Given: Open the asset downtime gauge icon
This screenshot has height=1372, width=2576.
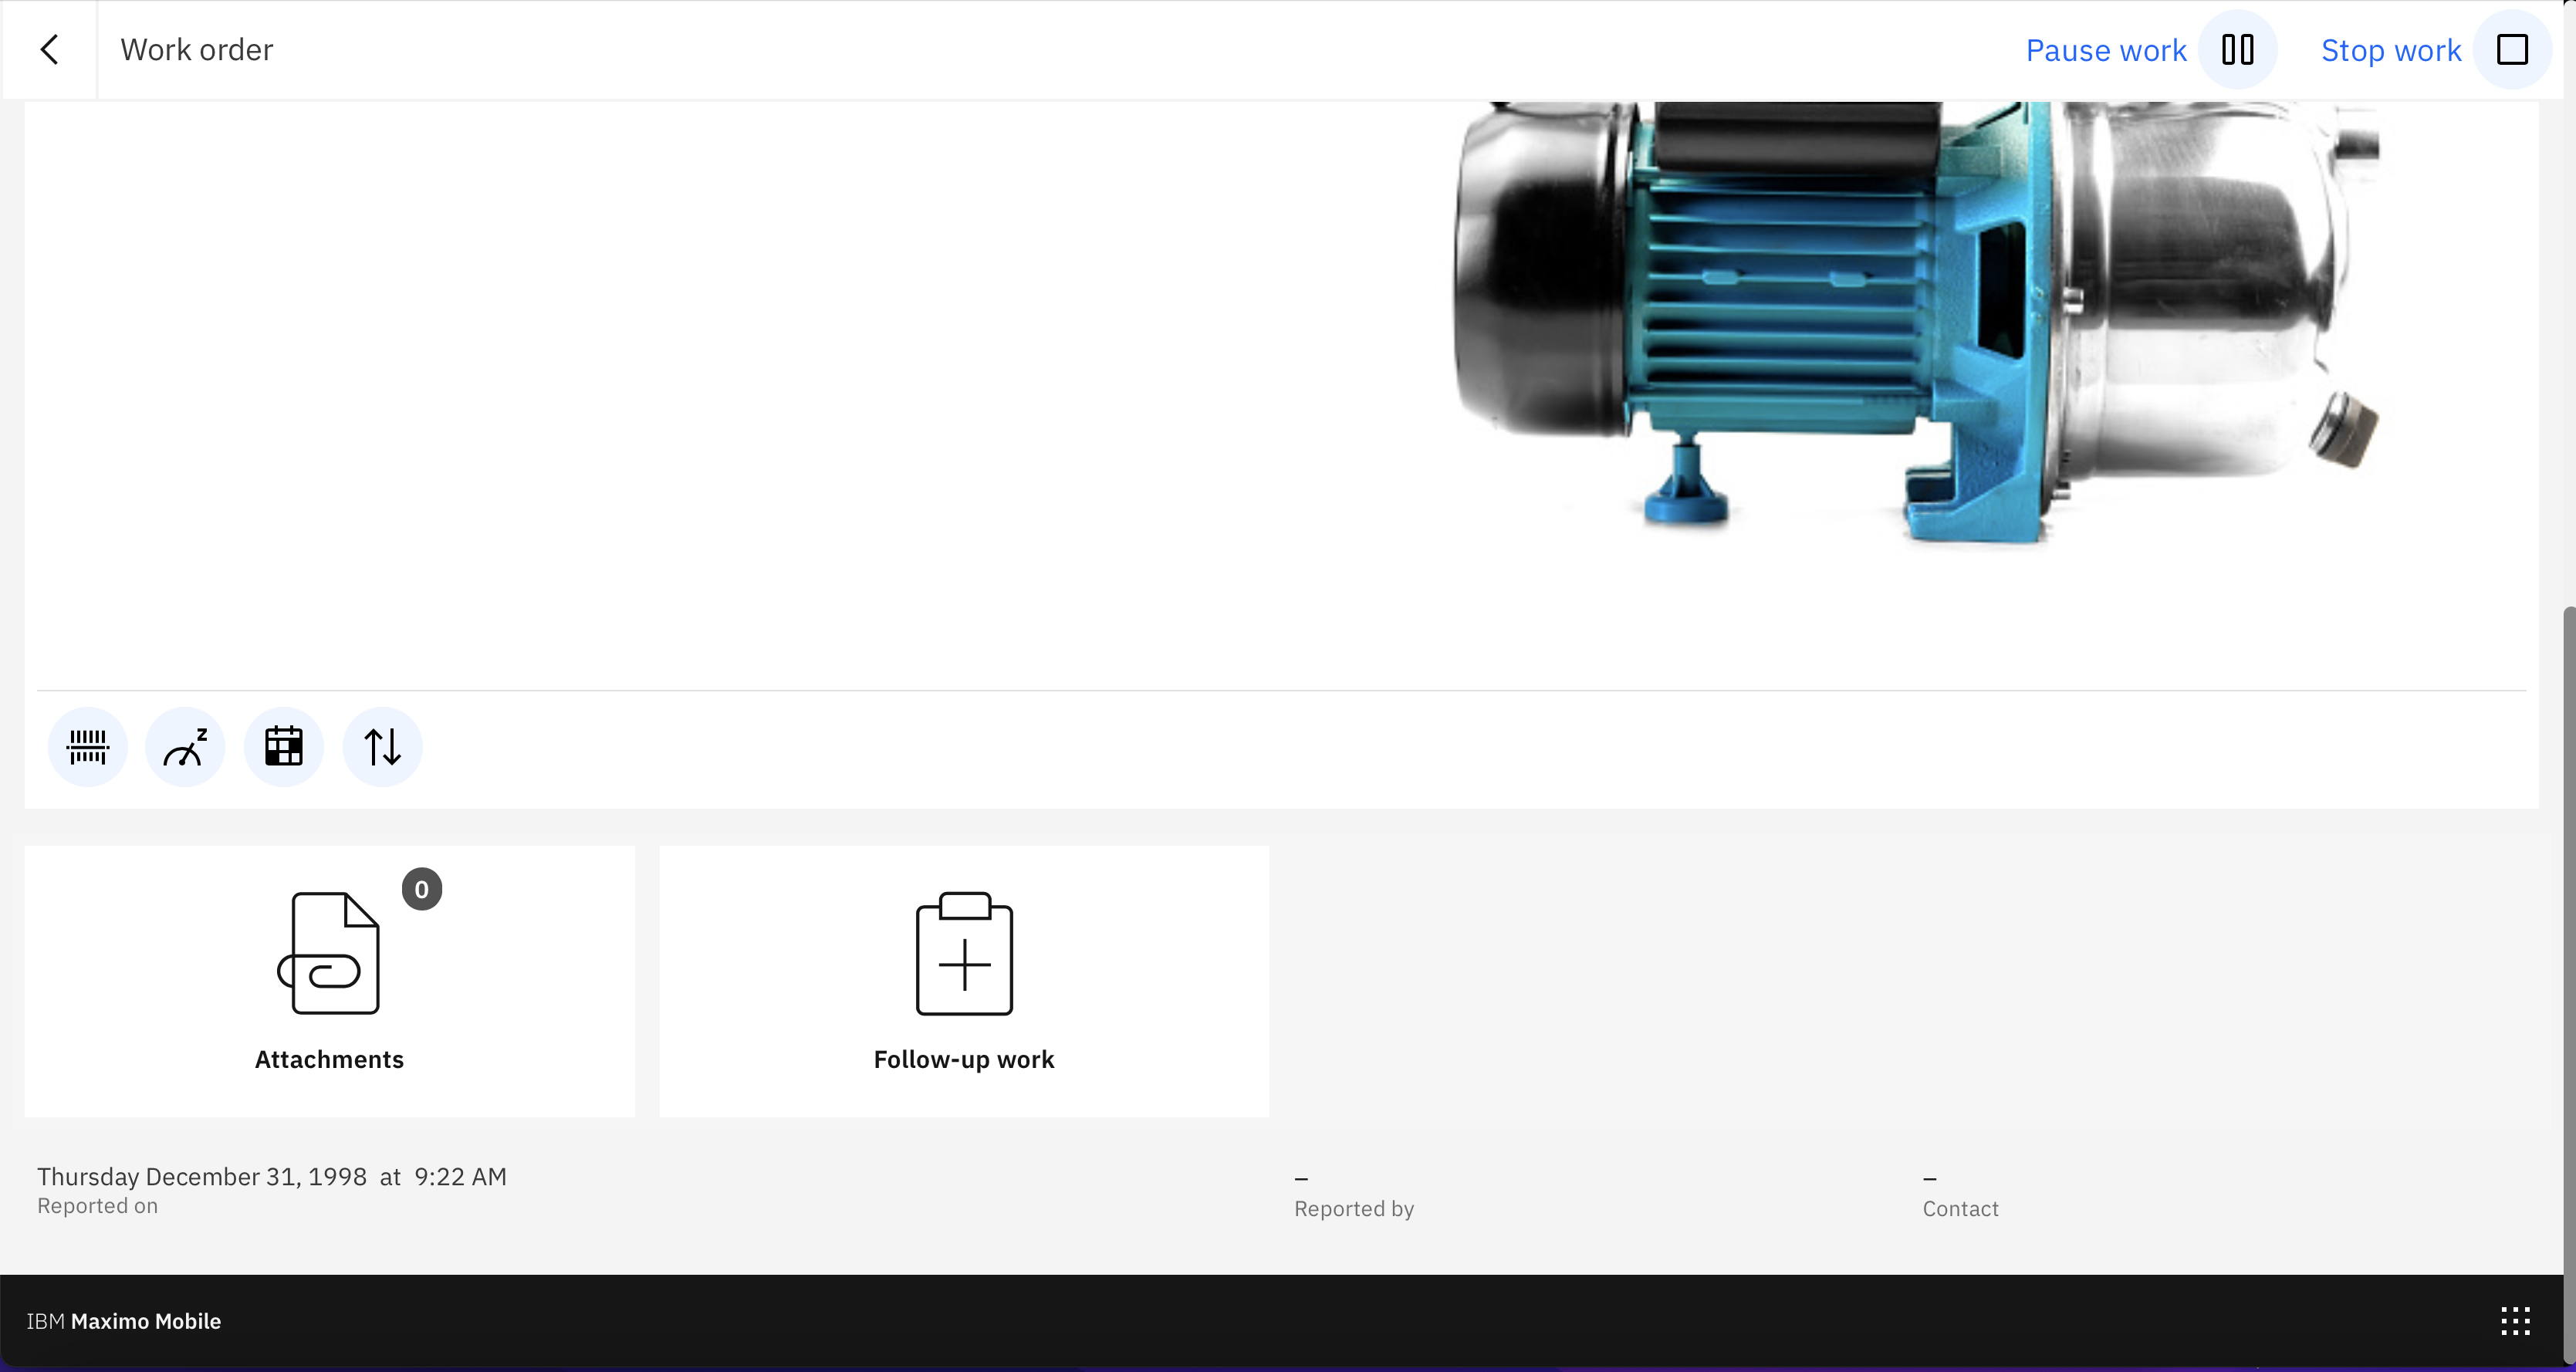Looking at the screenshot, I should 185,747.
